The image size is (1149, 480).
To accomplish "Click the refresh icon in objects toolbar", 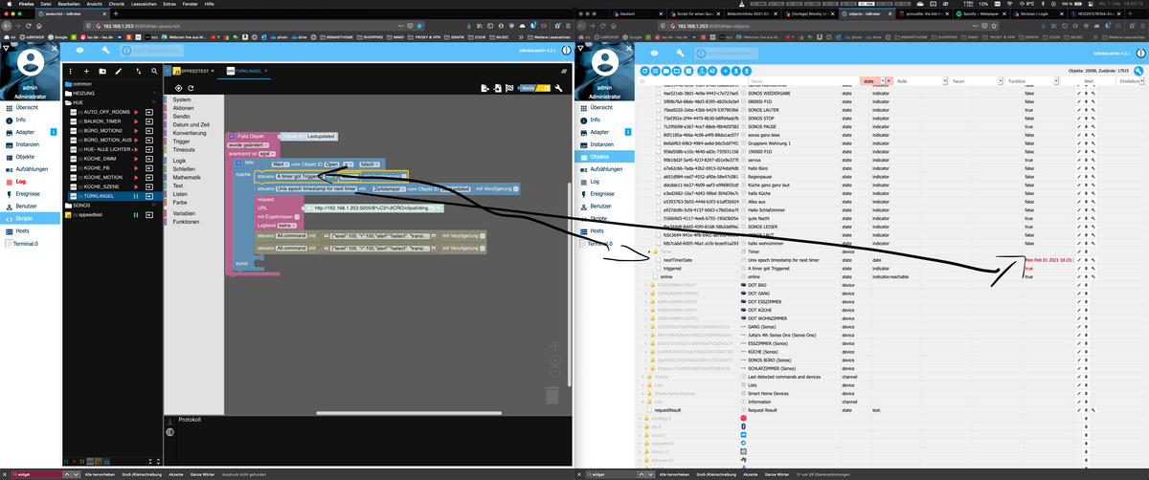I will pos(645,71).
